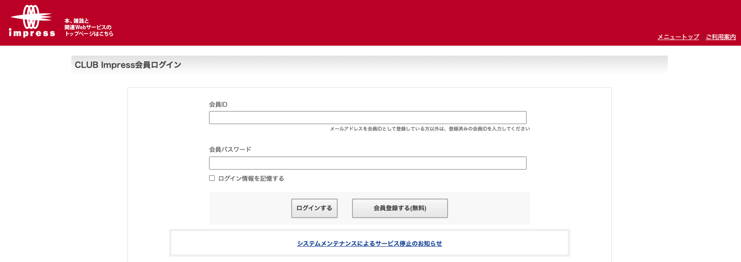
Task: Click the 会員登録する(無料) button
Action: click(400, 208)
